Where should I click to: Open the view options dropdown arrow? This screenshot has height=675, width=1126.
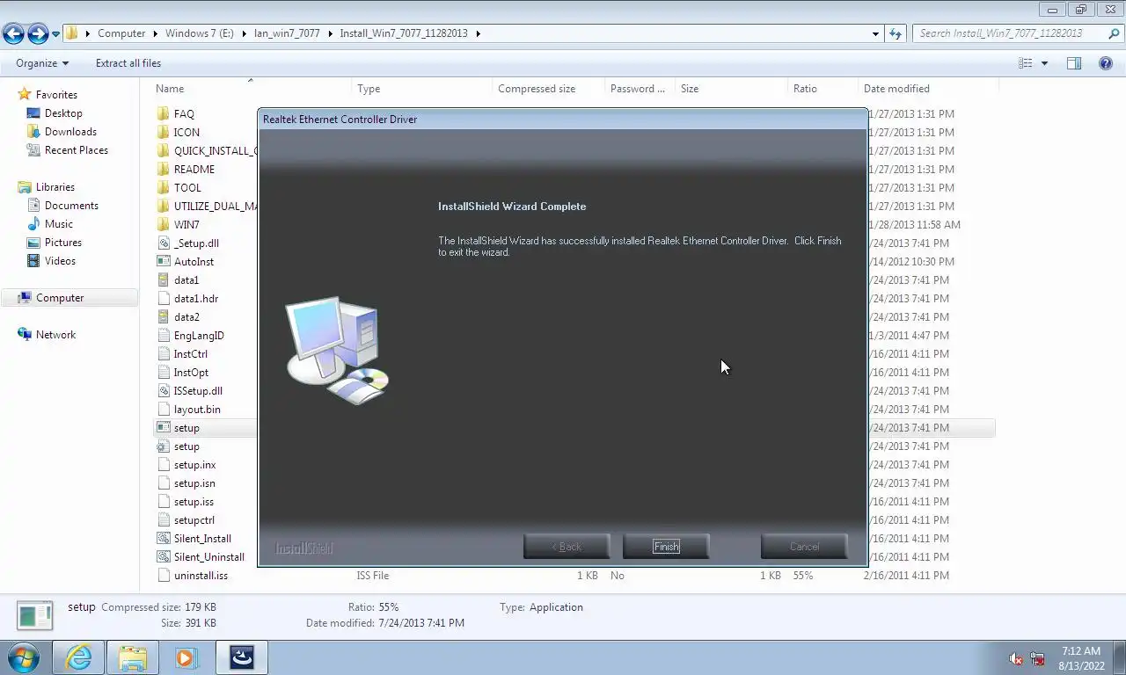(x=1044, y=63)
